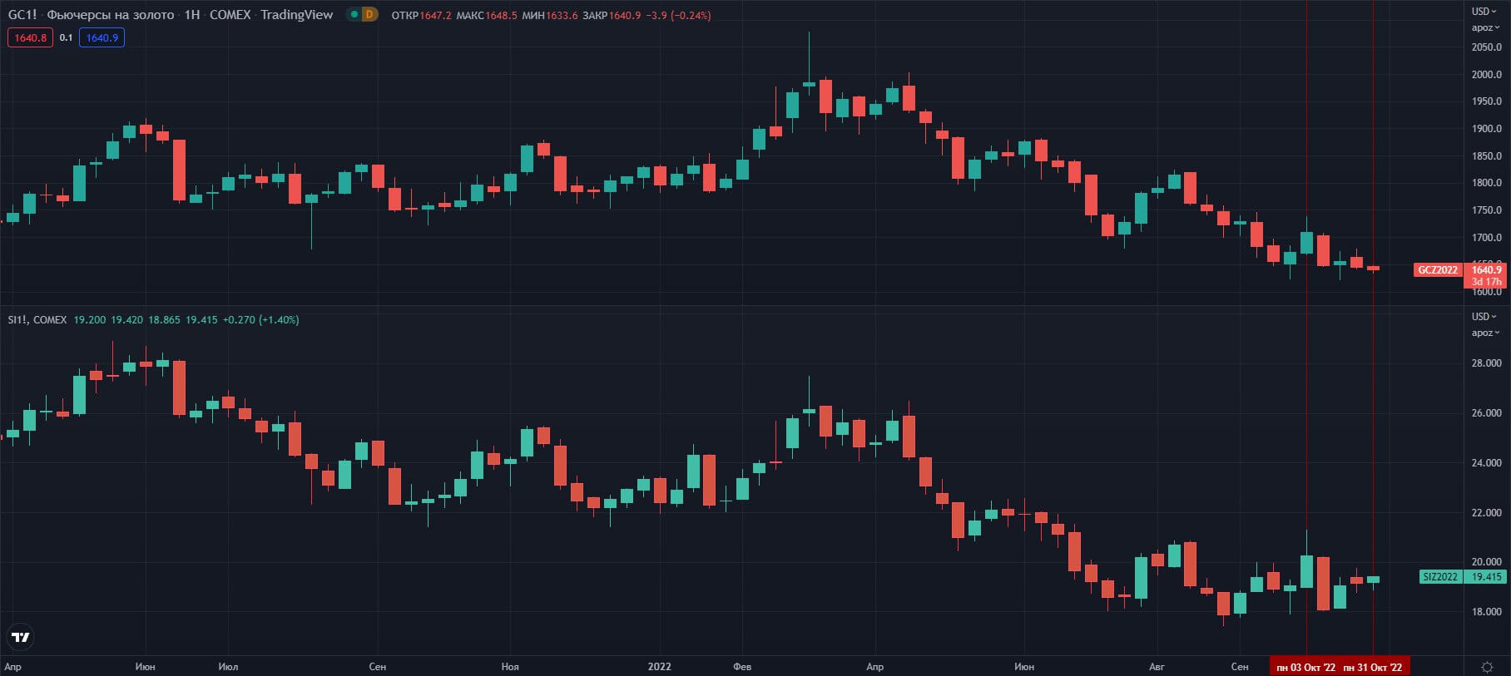
Task: Click the red sell price button 1640.8
Action: click(x=30, y=37)
